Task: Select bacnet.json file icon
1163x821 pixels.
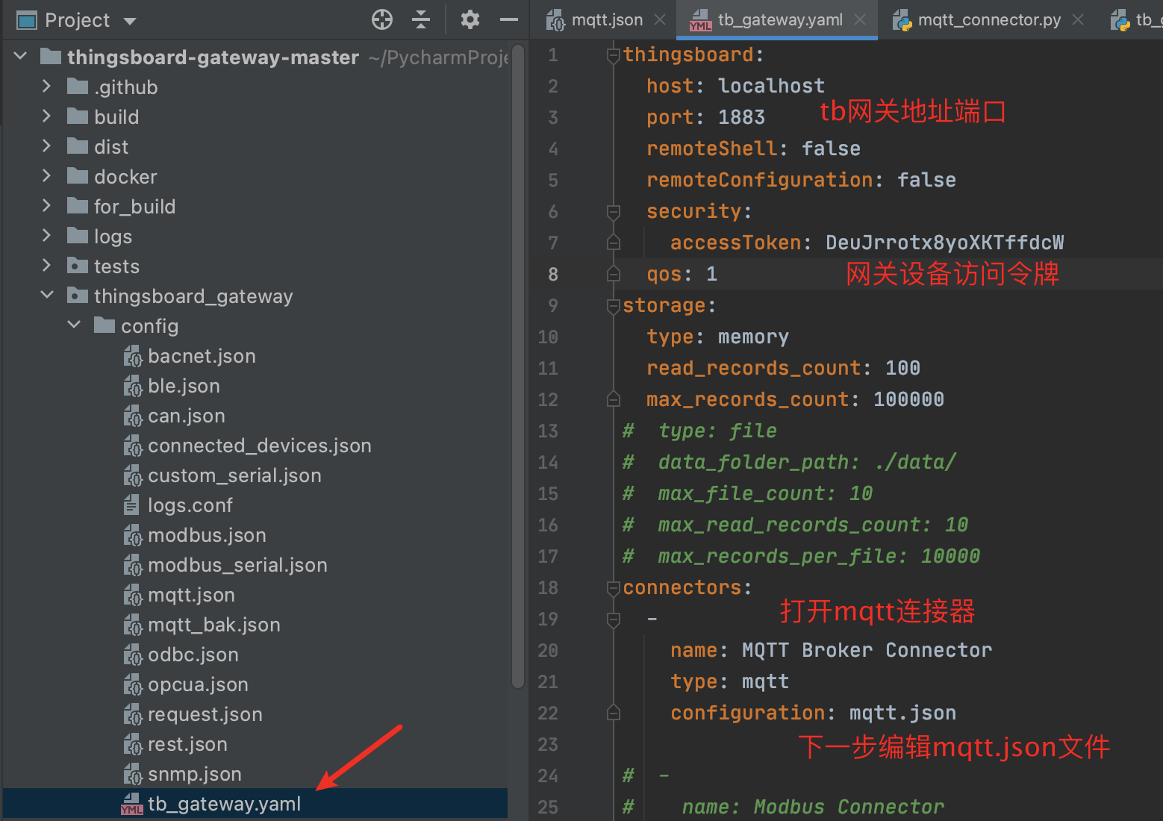Action: [132, 356]
